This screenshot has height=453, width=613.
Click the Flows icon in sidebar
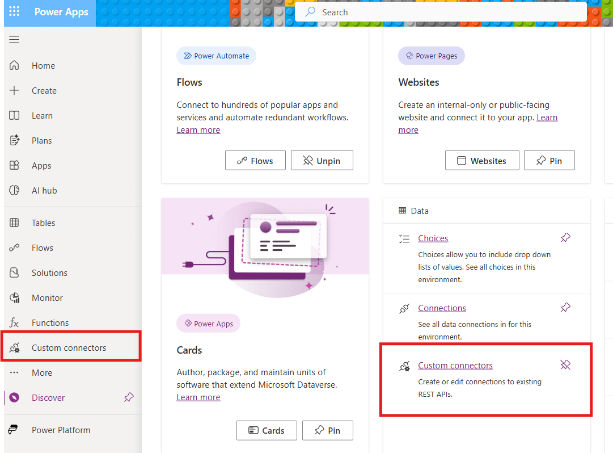coord(14,248)
